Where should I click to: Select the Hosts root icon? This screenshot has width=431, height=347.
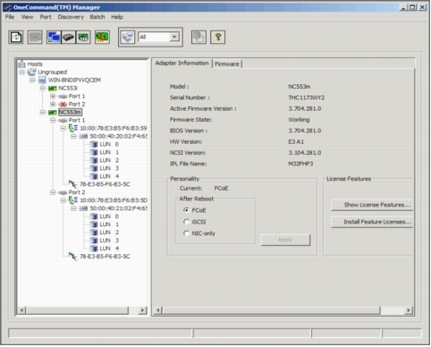click(x=21, y=63)
